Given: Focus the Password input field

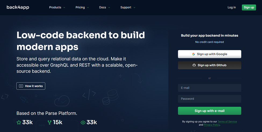Looking at the screenshot, I should point(210,99).
